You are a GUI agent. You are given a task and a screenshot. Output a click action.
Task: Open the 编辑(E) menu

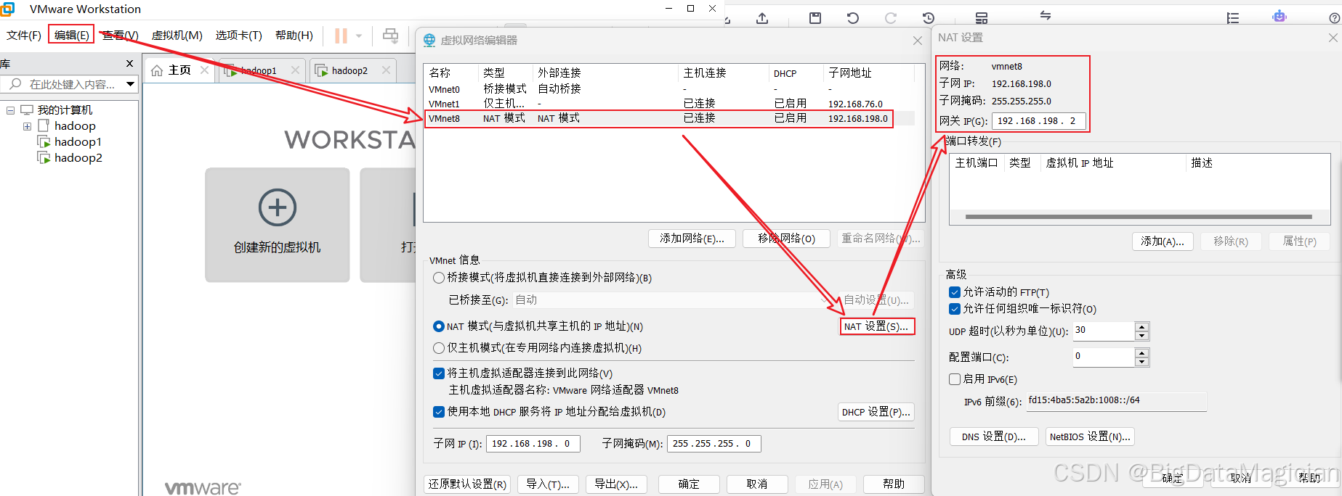[71, 35]
